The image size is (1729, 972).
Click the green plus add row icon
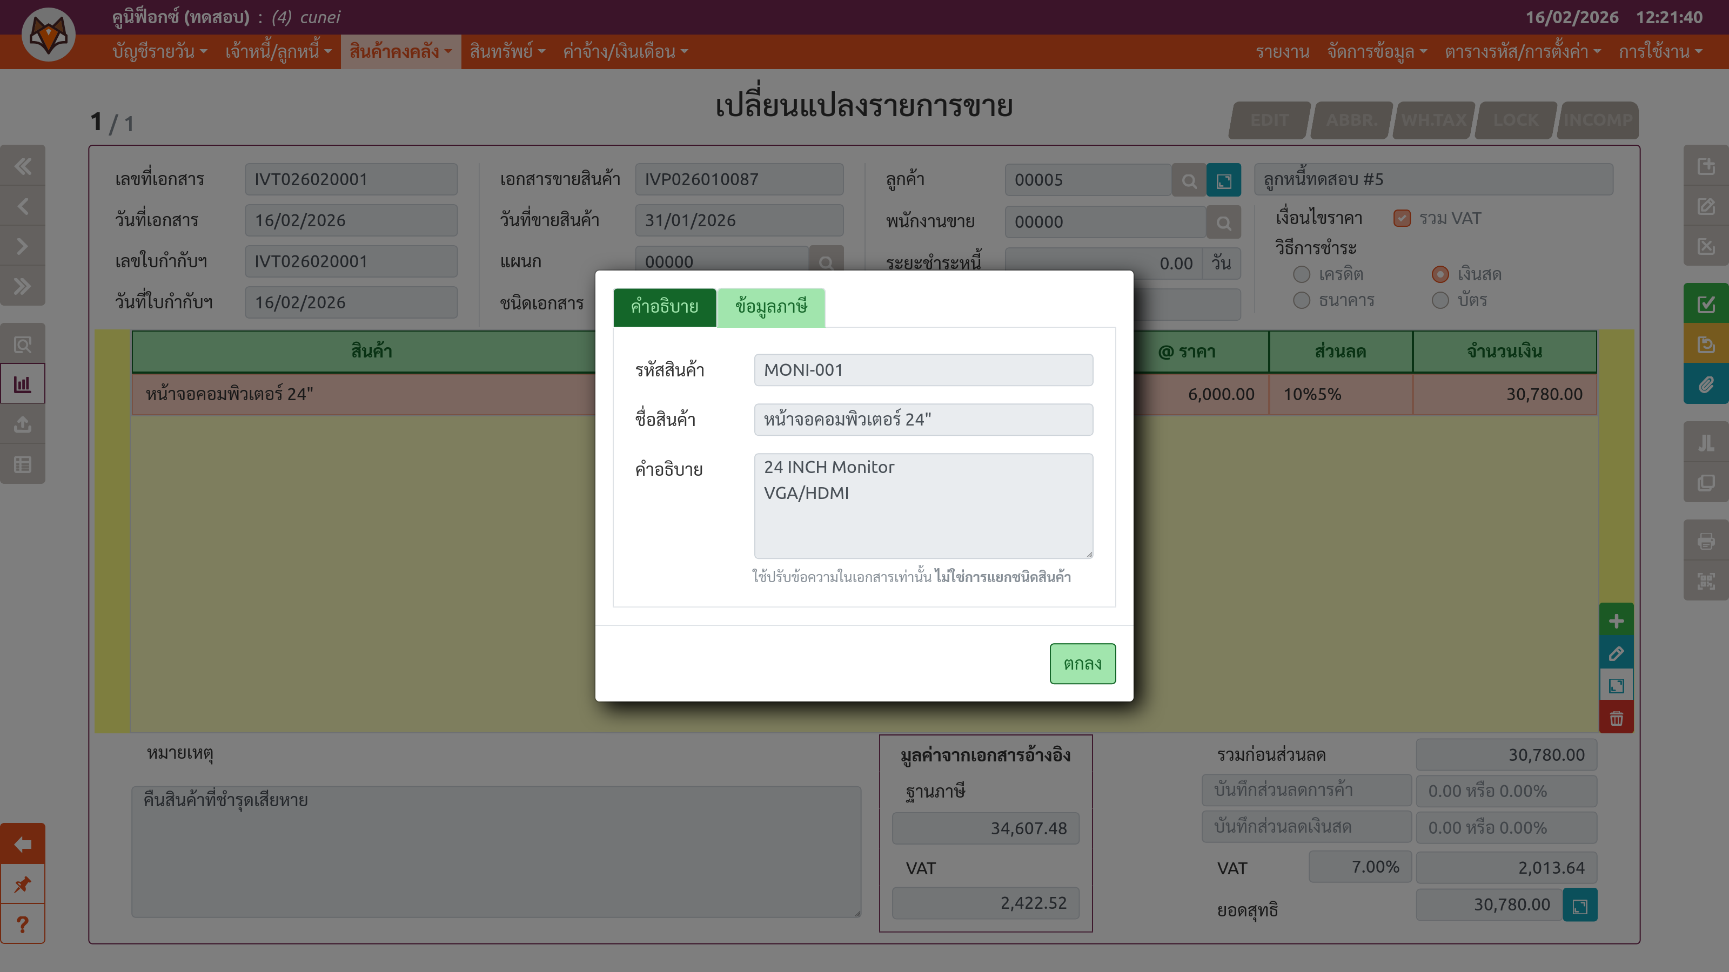coord(1616,620)
